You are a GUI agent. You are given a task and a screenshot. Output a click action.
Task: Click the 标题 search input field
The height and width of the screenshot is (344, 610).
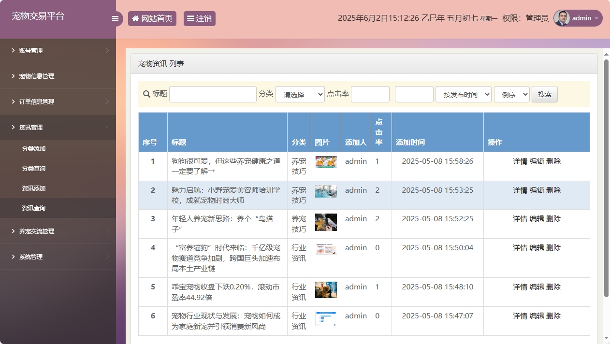(x=213, y=94)
